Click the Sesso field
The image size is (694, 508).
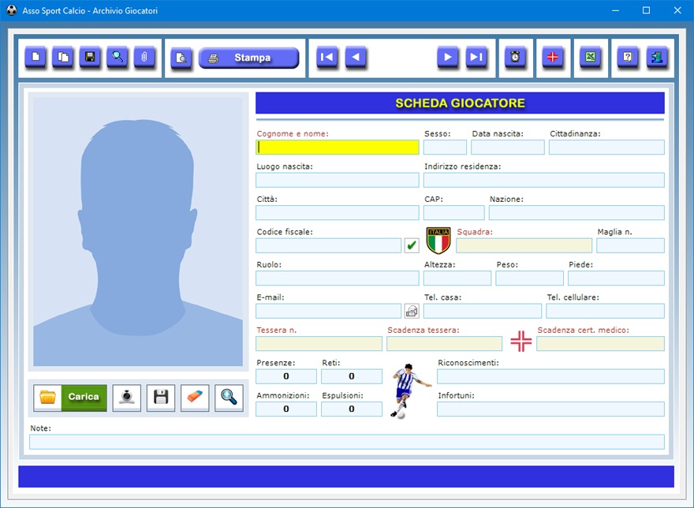tap(445, 147)
